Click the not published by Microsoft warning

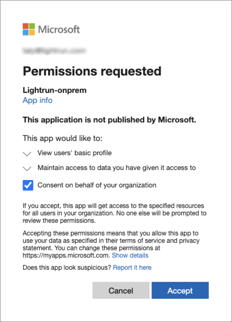[109, 120]
